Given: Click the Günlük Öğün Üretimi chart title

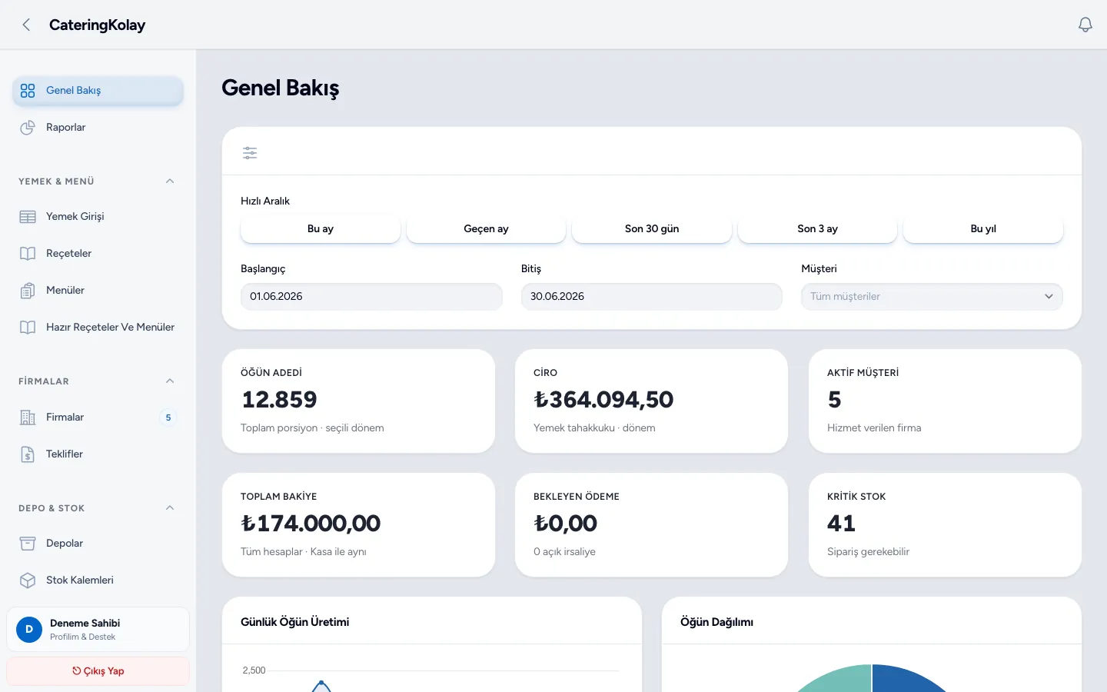Looking at the screenshot, I should click(295, 622).
